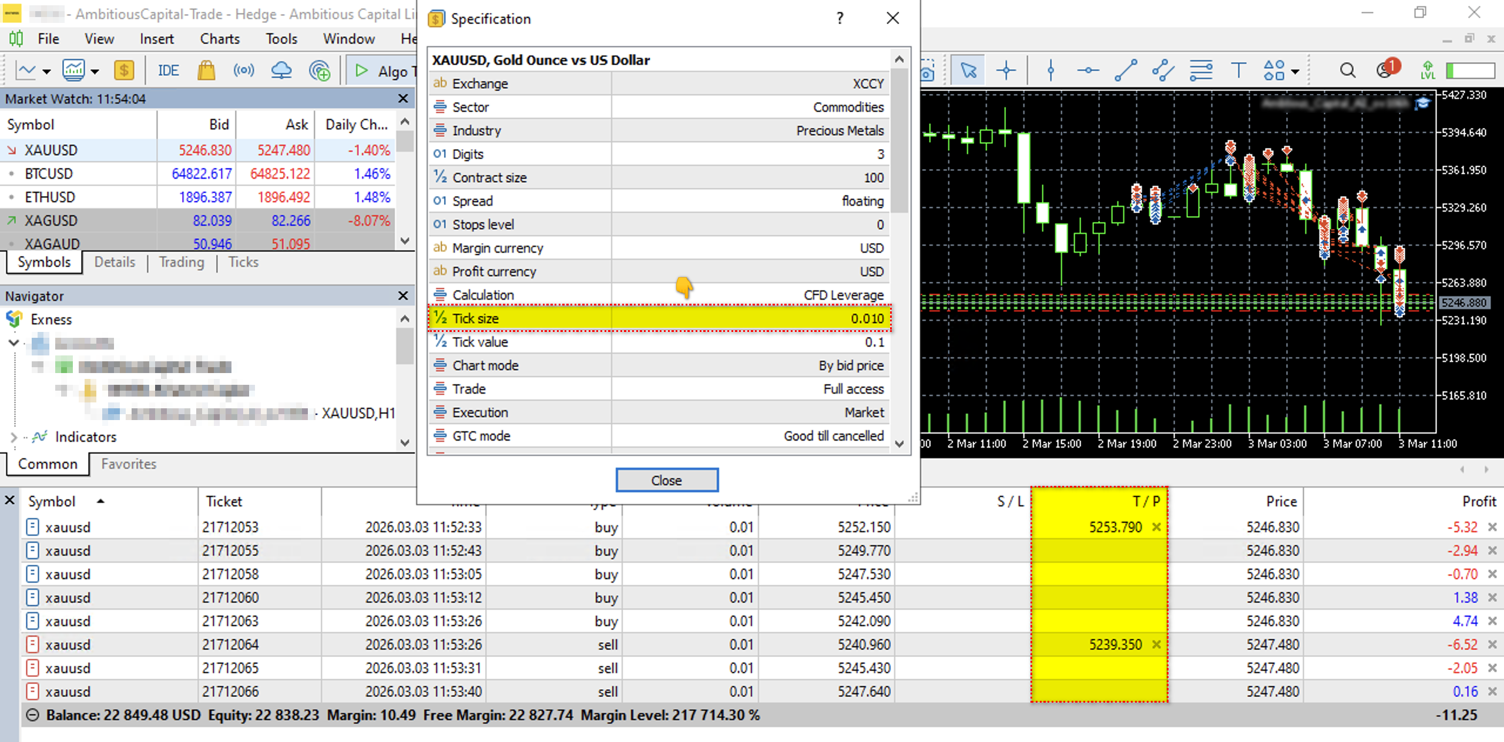Image resolution: width=1504 pixels, height=742 pixels.
Task: Remove take profit 5253.790 on first order
Action: point(1156,527)
